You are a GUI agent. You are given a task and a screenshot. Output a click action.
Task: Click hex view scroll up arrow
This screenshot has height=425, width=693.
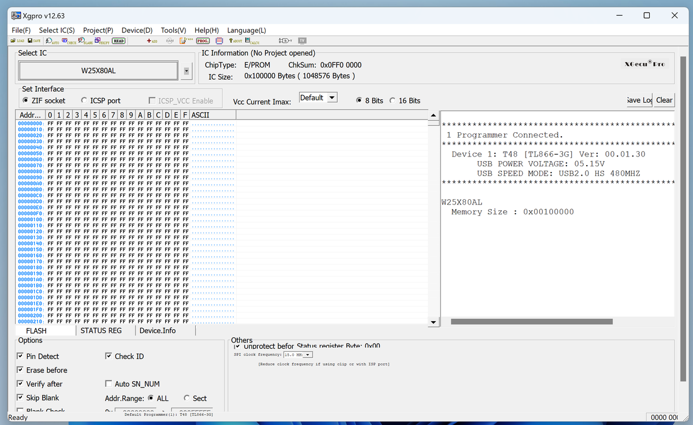[434, 116]
